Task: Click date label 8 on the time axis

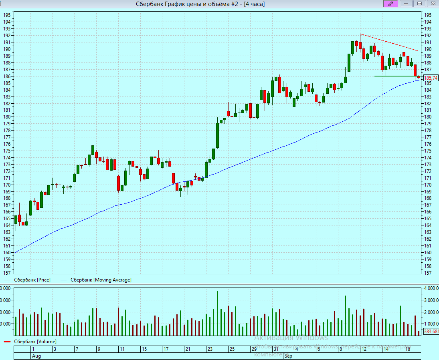Action: tap(340, 349)
